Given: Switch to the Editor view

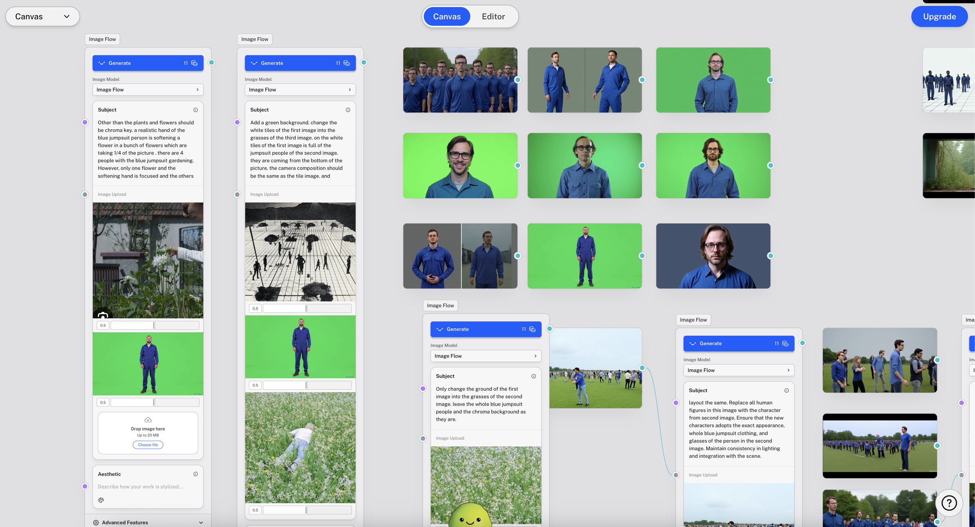Looking at the screenshot, I should point(493,16).
